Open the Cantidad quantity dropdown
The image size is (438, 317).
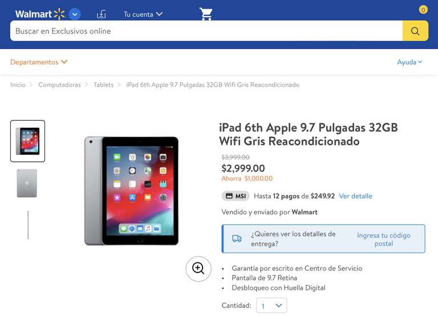(x=271, y=306)
